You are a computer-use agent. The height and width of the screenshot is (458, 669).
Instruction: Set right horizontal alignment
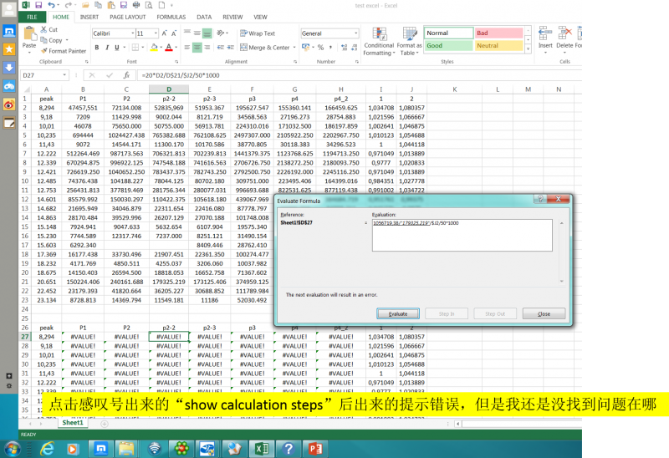[x=207, y=48]
